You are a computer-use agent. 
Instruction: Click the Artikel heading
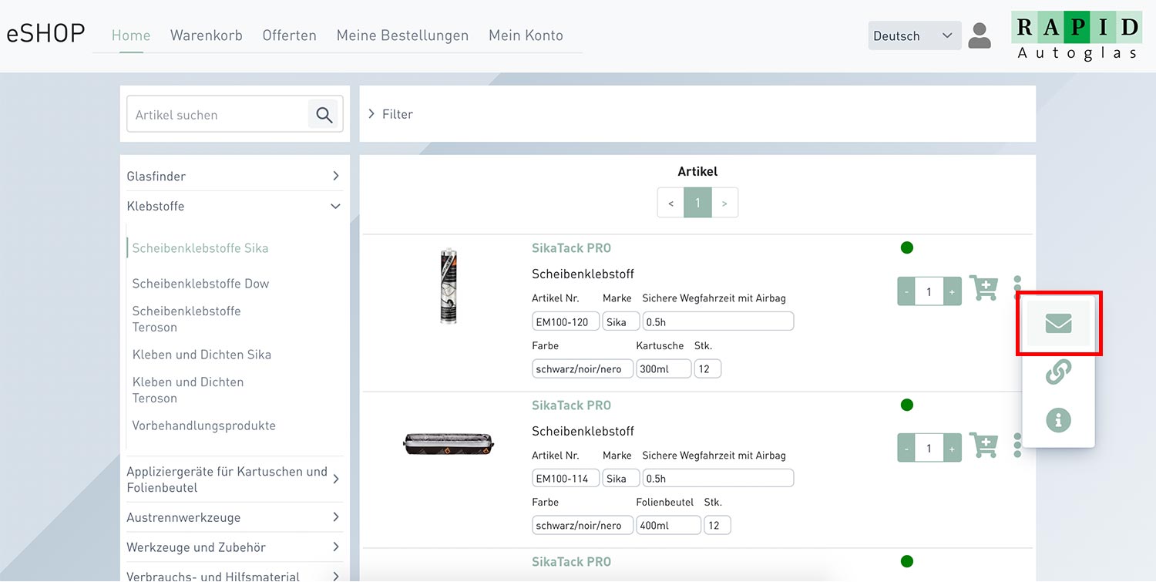point(697,171)
